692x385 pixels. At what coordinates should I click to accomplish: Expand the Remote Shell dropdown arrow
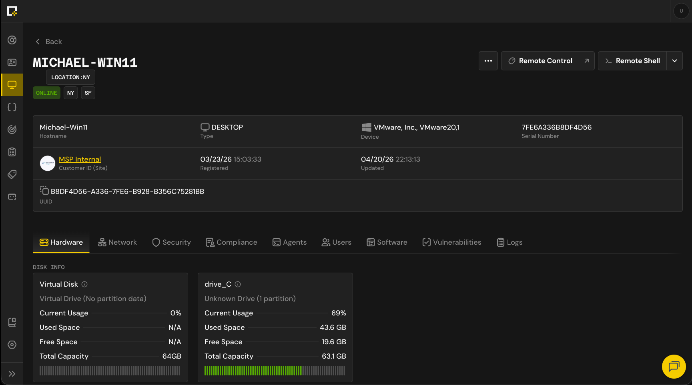[675, 61]
